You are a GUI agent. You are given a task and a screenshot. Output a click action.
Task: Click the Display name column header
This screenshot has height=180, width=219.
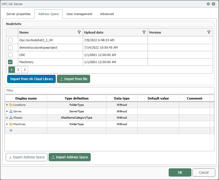point(26,98)
